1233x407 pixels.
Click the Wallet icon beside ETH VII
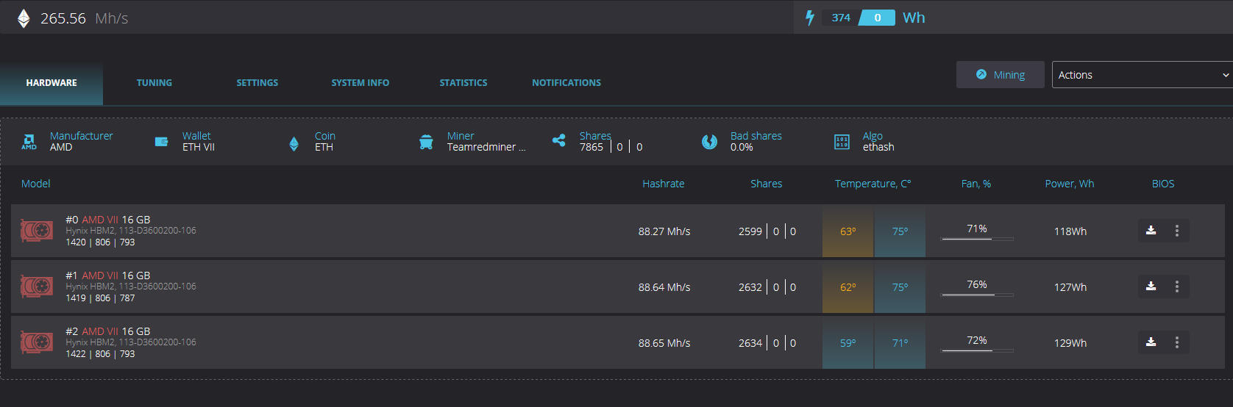(161, 142)
